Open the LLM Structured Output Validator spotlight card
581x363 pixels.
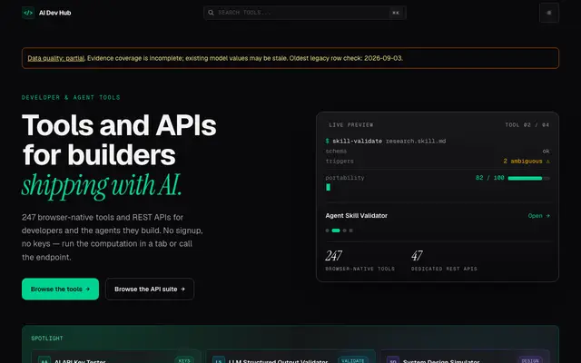pos(290,357)
